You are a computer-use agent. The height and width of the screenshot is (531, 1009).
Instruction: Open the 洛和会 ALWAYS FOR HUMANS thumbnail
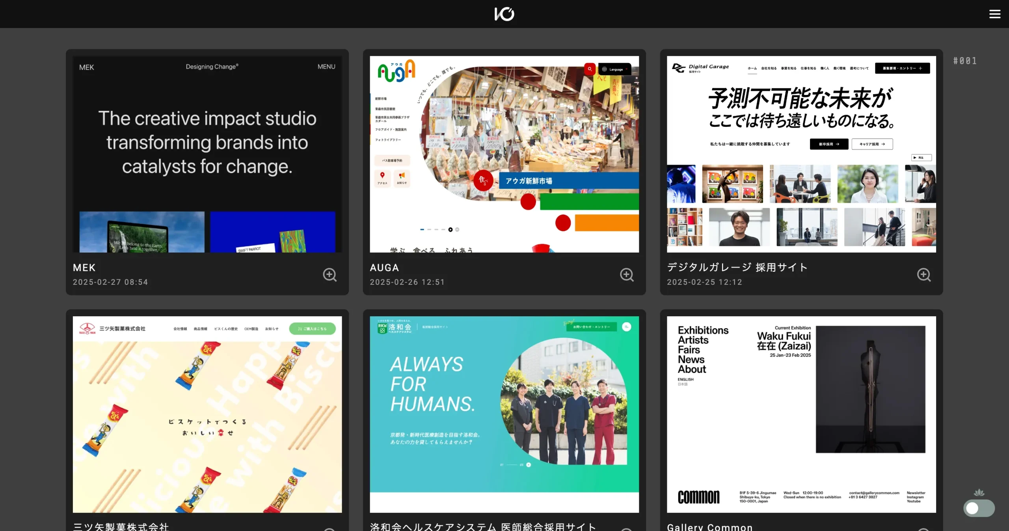504,414
